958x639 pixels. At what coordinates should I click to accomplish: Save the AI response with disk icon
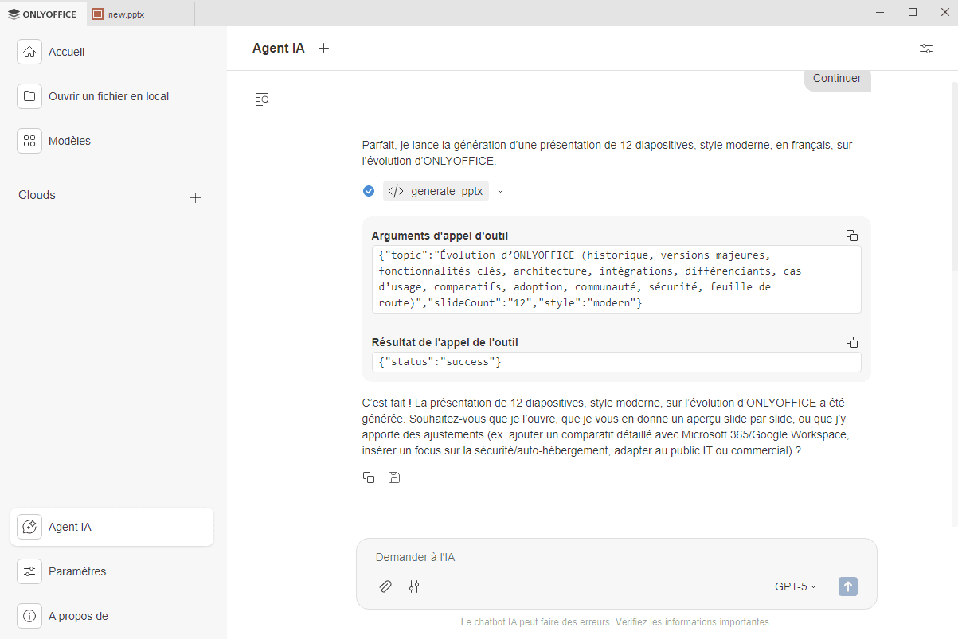(393, 477)
